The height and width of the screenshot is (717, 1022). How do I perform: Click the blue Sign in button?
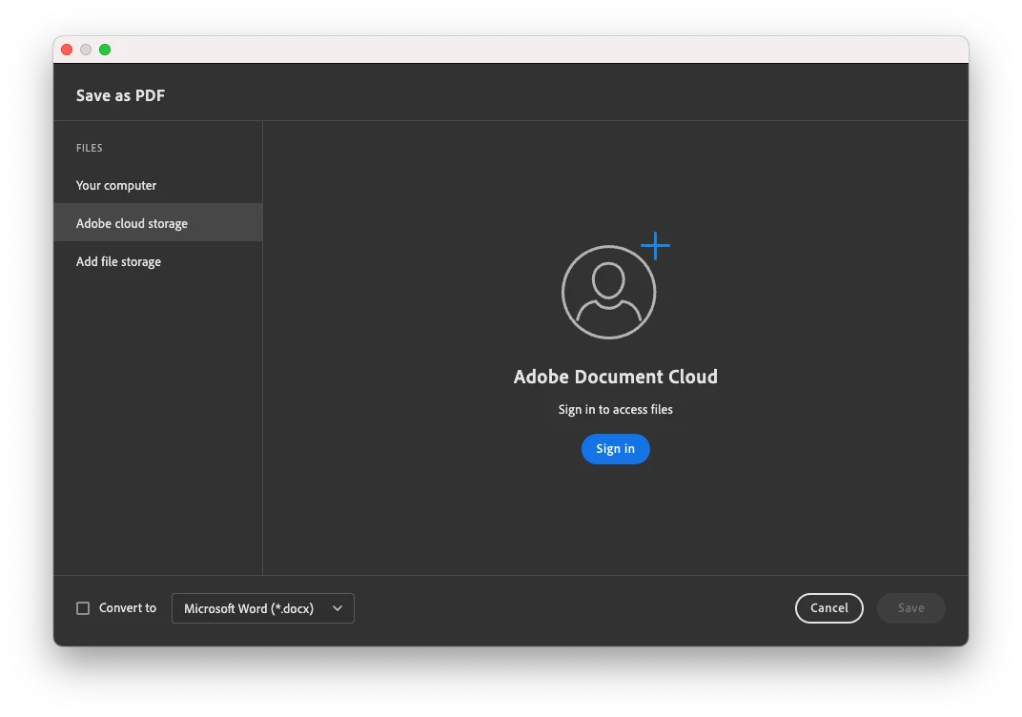pos(615,448)
